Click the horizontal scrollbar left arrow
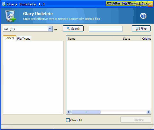Image resolution: width=154 pixels, height=130 pixels. 69,112
